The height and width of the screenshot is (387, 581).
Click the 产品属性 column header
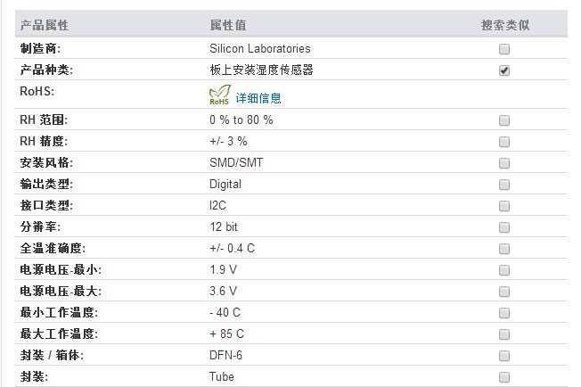coord(44,25)
